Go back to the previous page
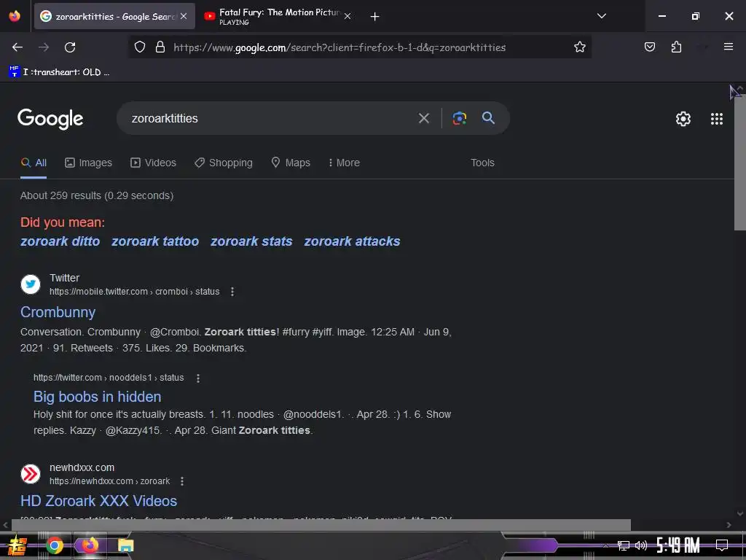Viewport: 746px width, 560px height. pos(17,47)
